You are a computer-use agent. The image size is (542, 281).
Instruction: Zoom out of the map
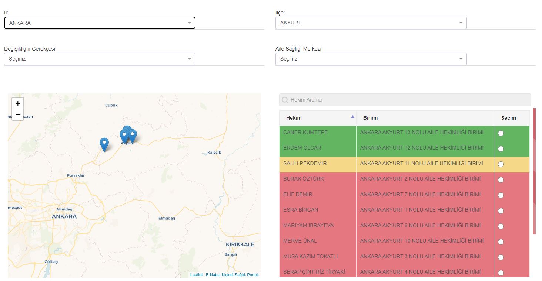18,114
